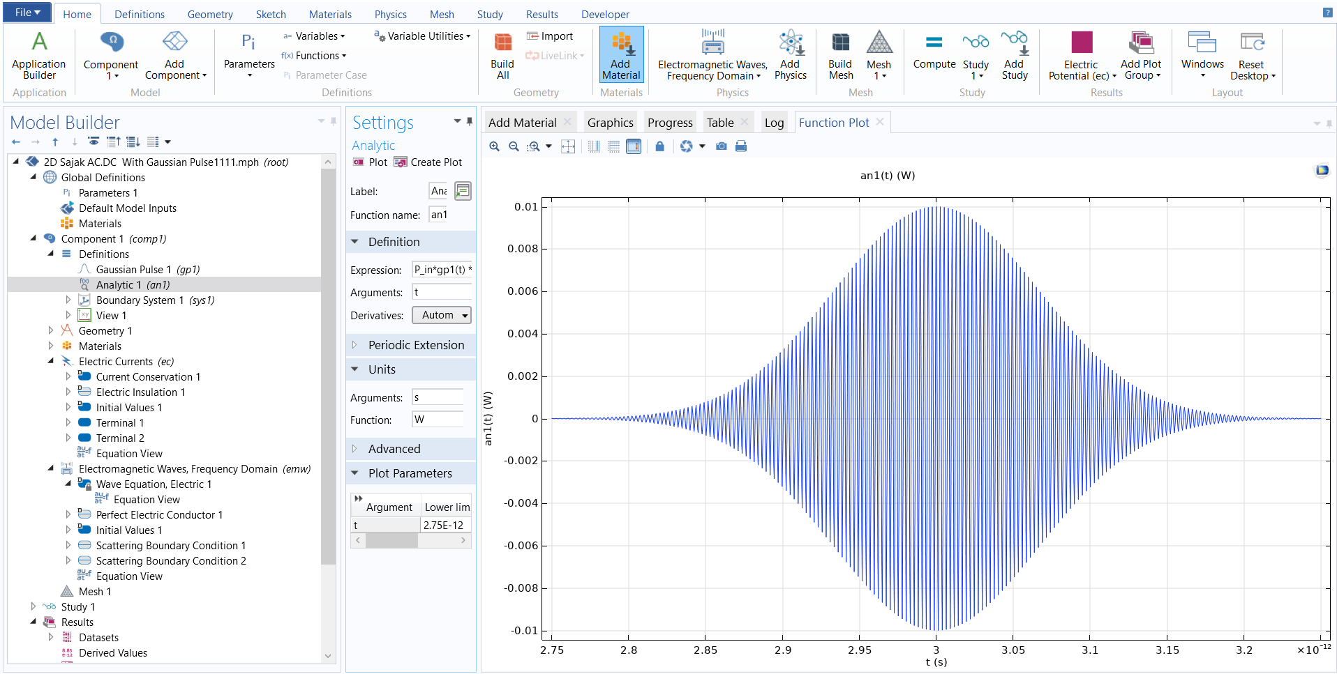Click the Zoom In magnifier icon
This screenshot has height=674, width=1337.
(494, 146)
